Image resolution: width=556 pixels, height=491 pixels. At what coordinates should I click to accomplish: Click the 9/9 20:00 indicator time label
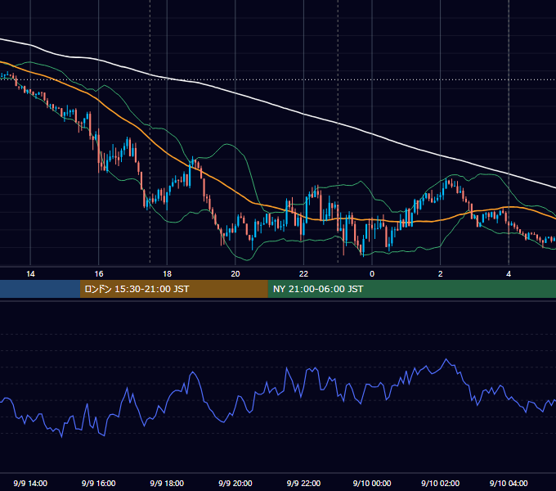pyautogui.click(x=235, y=483)
